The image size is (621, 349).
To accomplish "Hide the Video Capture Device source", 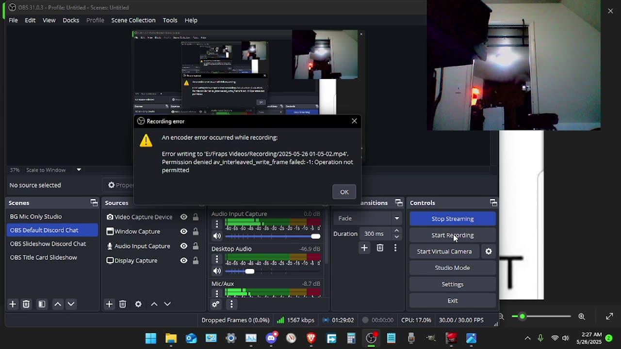I will (x=184, y=217).
